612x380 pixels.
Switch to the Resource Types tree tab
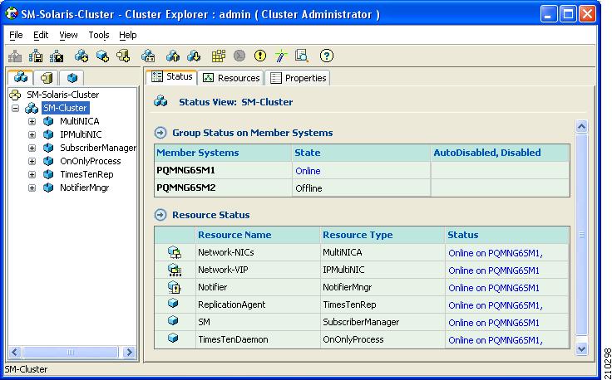72,78
